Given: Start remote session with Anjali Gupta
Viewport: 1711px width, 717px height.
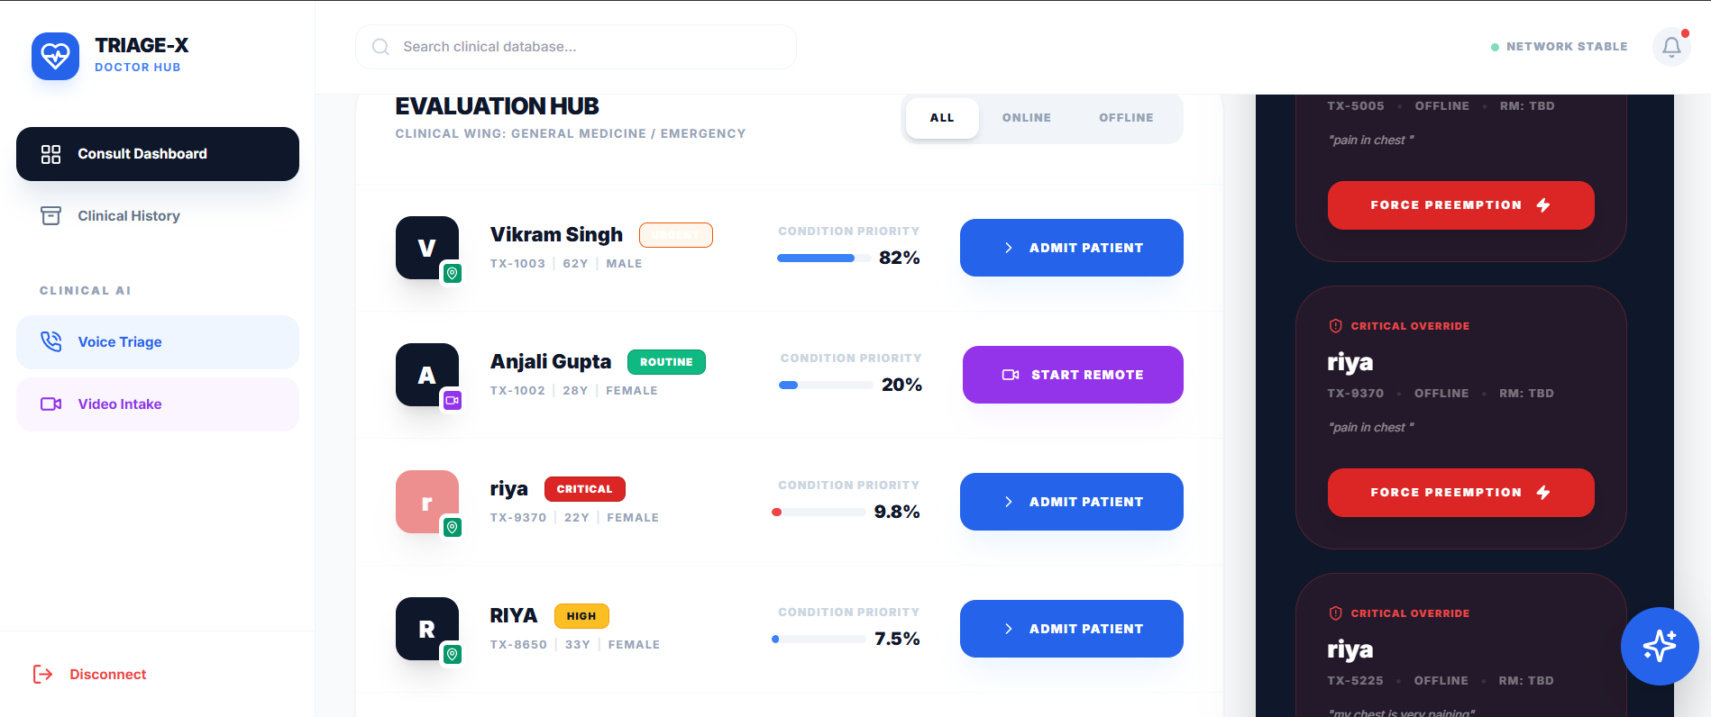Looking at the screenshot, I should point(1073,375).
